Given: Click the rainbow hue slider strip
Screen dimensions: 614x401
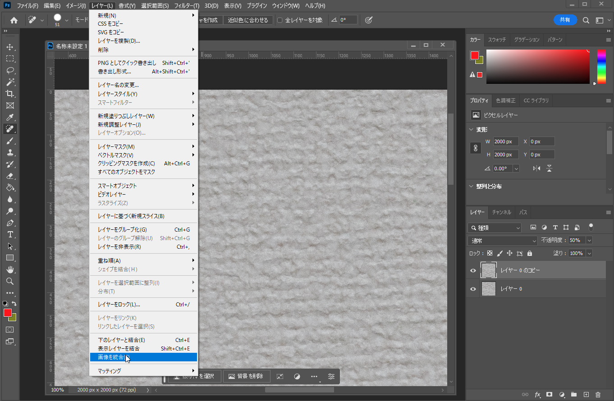Looking at the screenshot, I should 601,66.
